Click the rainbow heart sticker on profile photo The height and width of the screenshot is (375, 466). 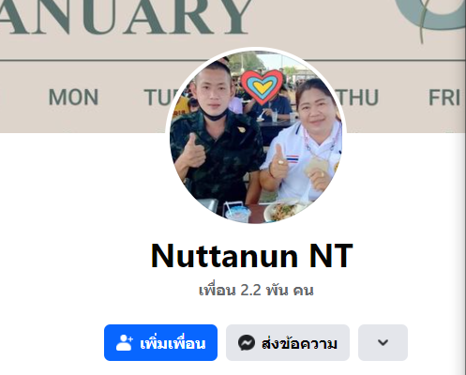[x=262, y=87]
